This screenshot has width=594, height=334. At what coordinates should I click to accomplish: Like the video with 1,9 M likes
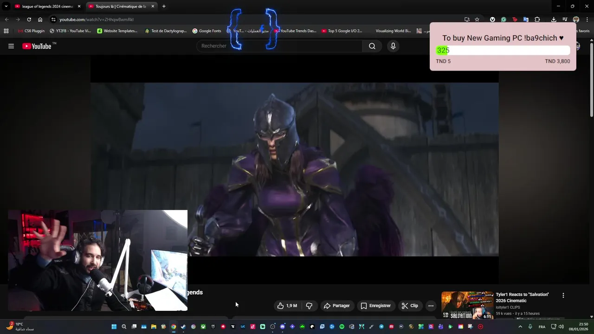287,306
